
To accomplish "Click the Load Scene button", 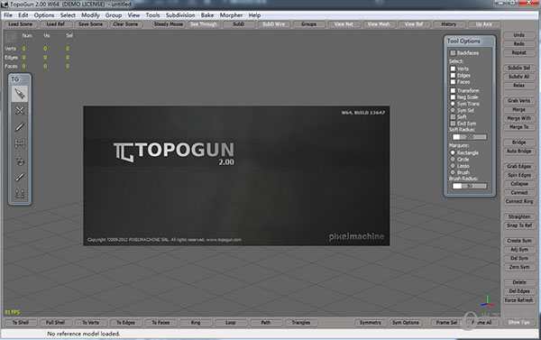I will click(21, 24).
